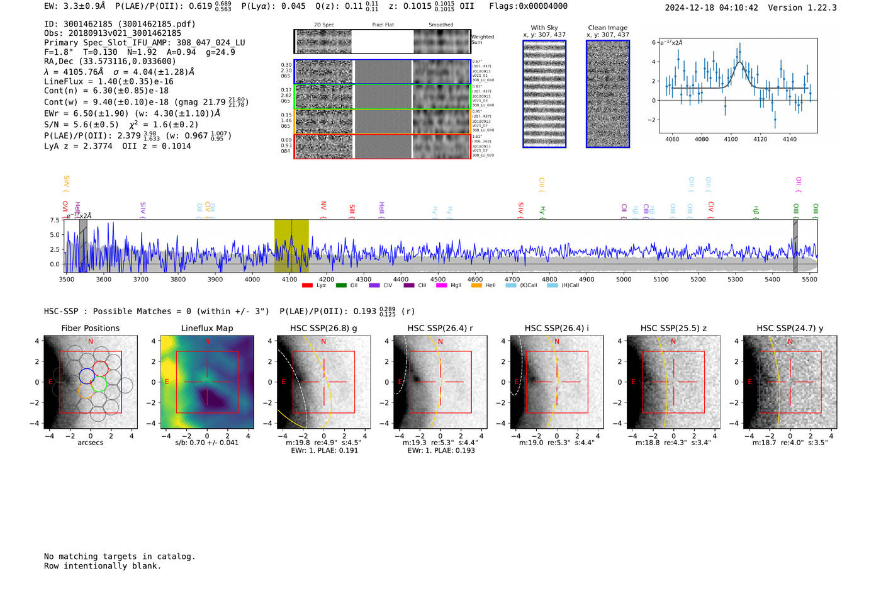The image size is (881, 600).
Task: Select the Weighted Sum 2D spectrum row
Action: click(x=382, y=42)
